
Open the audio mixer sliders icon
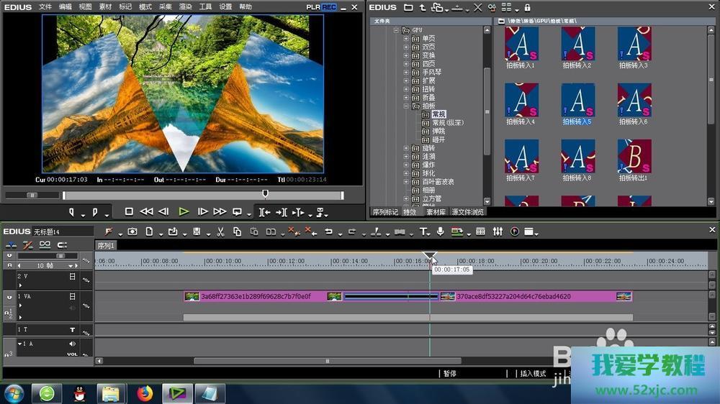(x=498, y=231)
